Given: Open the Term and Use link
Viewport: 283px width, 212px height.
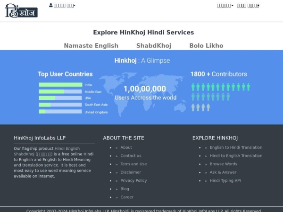Looking at the screenshot, I should [133, 164].
